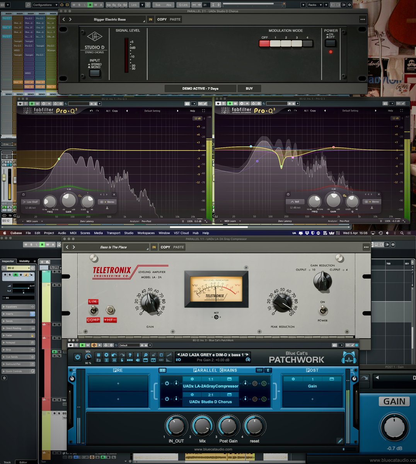Toggle Studio D stereo/mono input switch
The height and width of the screenshot is (464, 416).
point(95,73)
